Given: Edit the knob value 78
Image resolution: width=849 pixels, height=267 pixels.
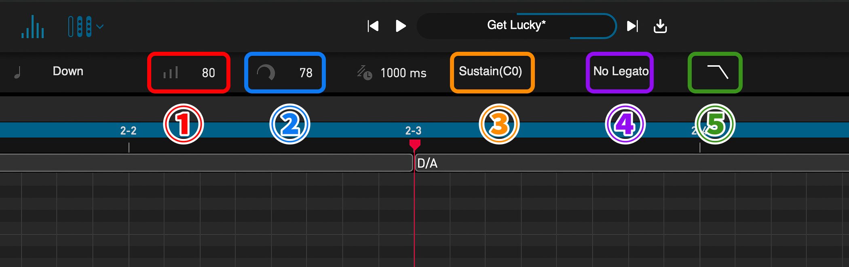Looking at the screenshot, I should pos(306,73).
